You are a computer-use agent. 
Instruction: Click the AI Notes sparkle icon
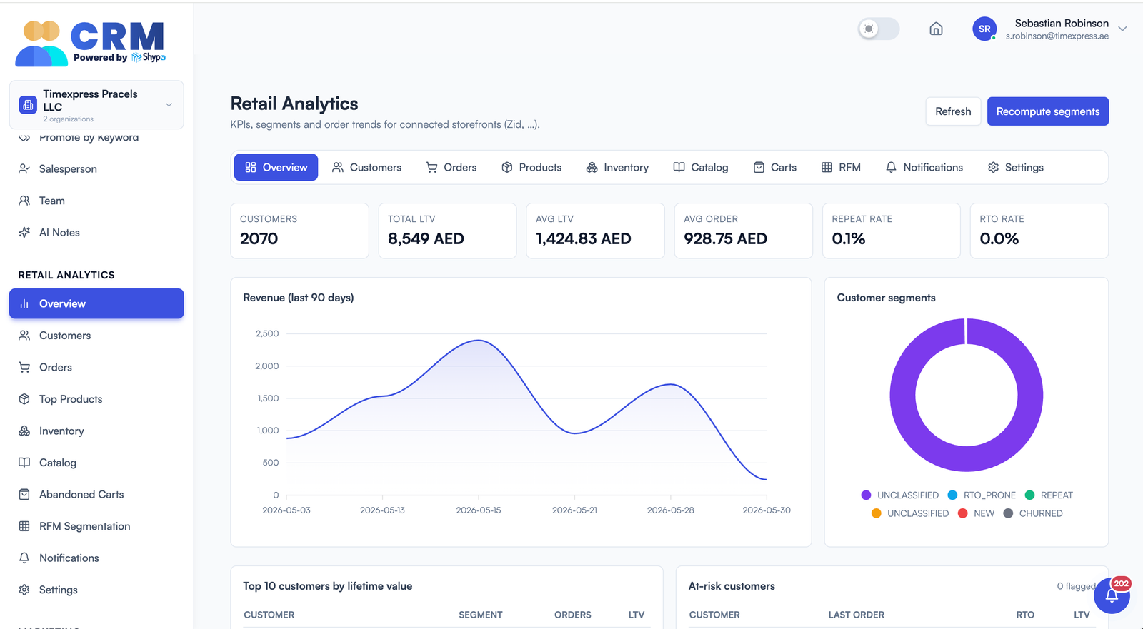[24, 233]
